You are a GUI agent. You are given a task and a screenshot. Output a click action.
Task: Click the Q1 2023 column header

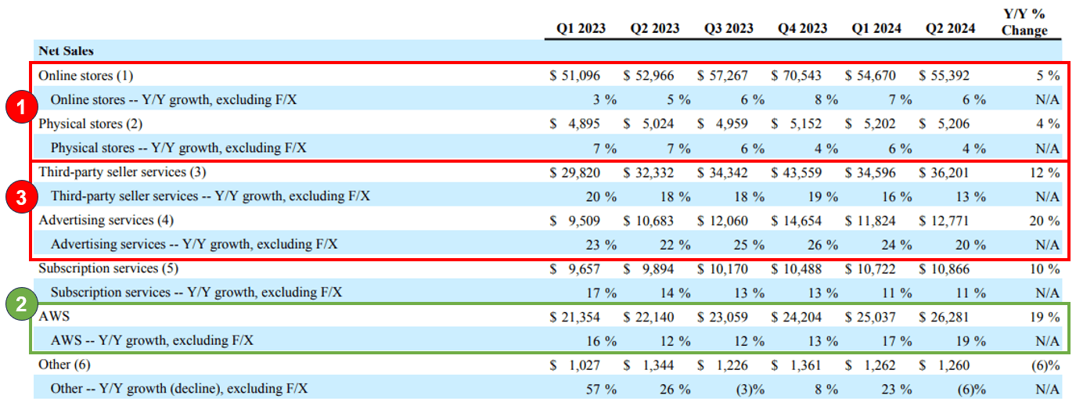click(581, 28)
